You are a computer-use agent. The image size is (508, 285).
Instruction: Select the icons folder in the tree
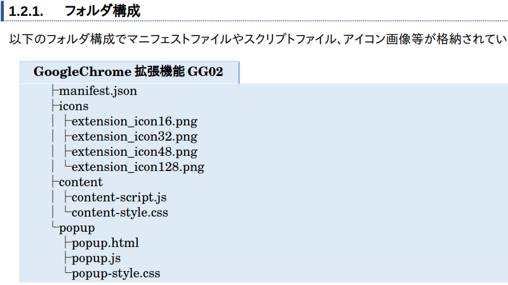(x=74, y=106)
